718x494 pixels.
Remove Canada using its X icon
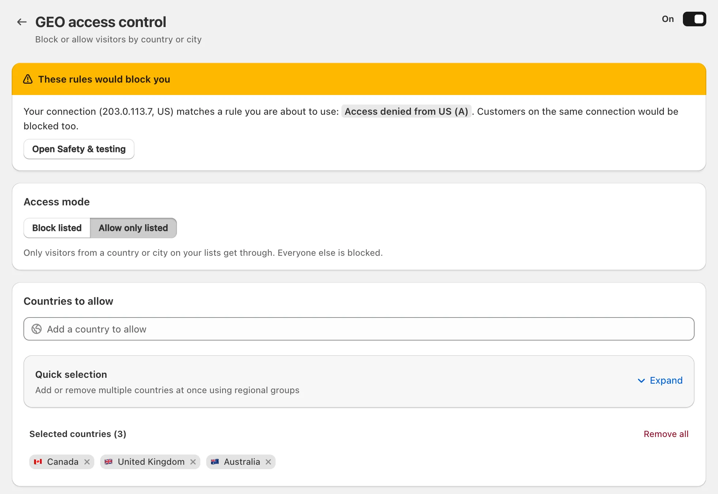87,462
